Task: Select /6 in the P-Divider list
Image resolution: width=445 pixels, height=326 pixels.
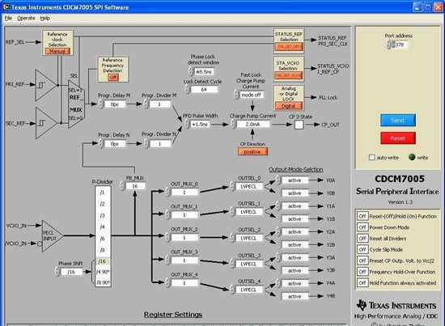Action: (103, 239)
